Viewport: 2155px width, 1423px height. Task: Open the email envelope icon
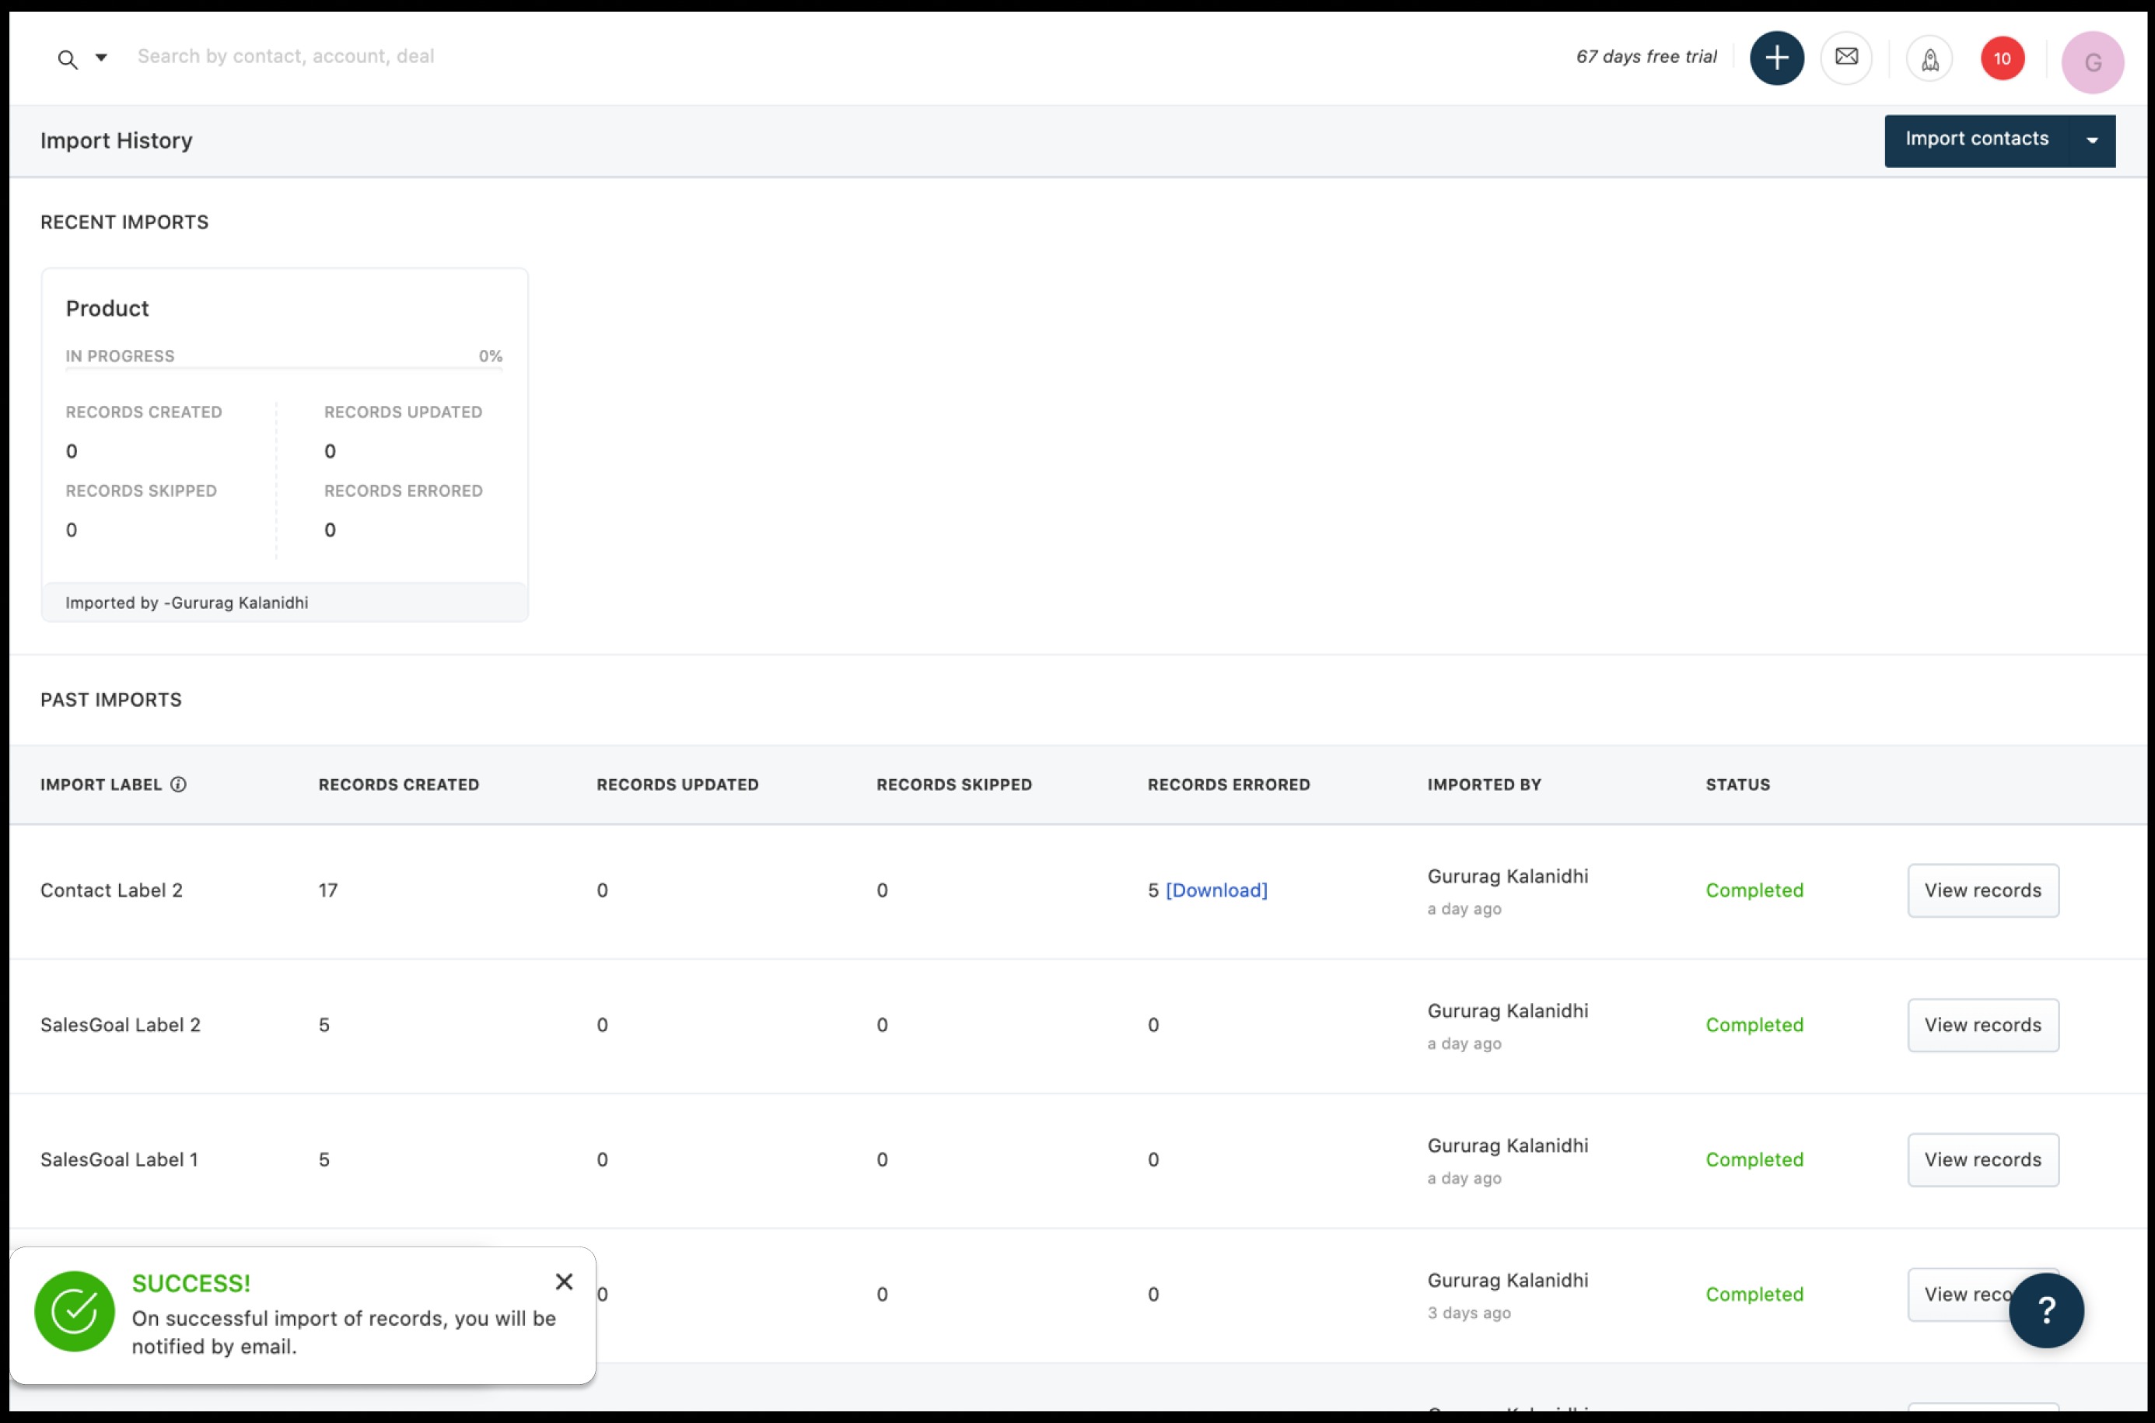click(1845, 58)
